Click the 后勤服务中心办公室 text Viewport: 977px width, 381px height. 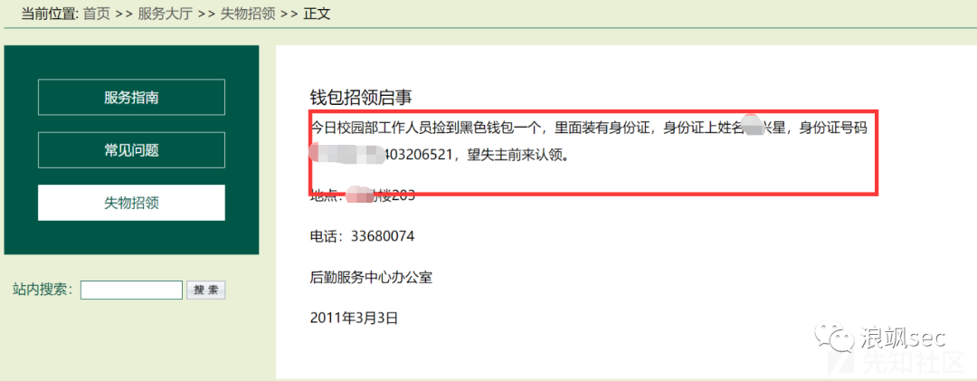pos(372,278)
